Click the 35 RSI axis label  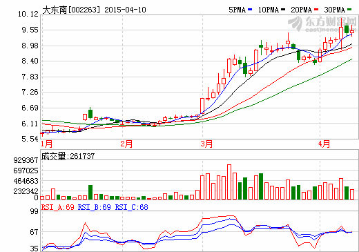coord(35,249)
